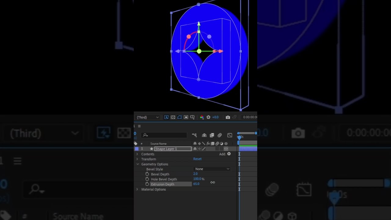The image size is (391, 220).
Task: Click the shy column header icon
Action: click(195, 144)
